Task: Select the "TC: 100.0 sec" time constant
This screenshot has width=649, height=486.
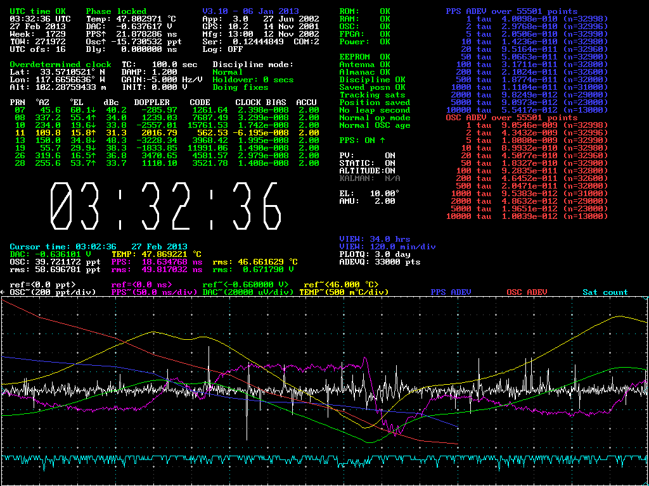Action: [x=159, y=65]
